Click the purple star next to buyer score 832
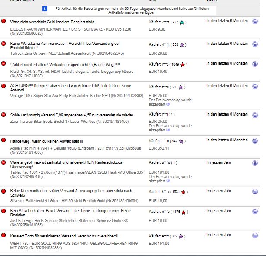The height and width of the screenshot is (256, 266). (x=181, y=236)
